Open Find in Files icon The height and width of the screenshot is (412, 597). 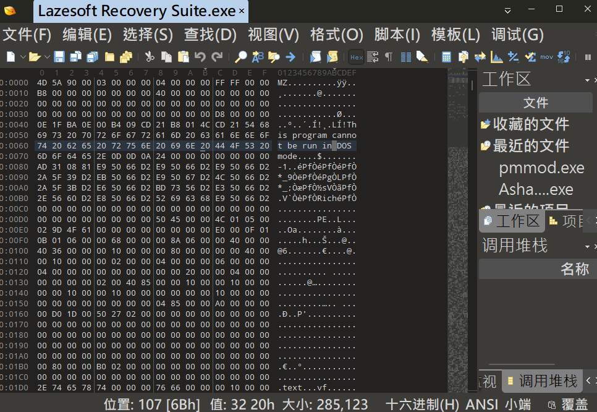coord(274,57)
